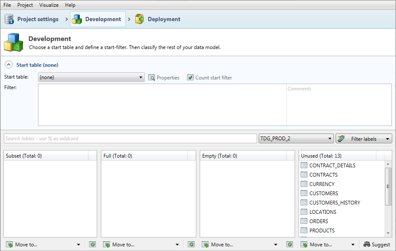Open the Visualize menu
The image size is (396, 251).
click(x=49, y=5)
